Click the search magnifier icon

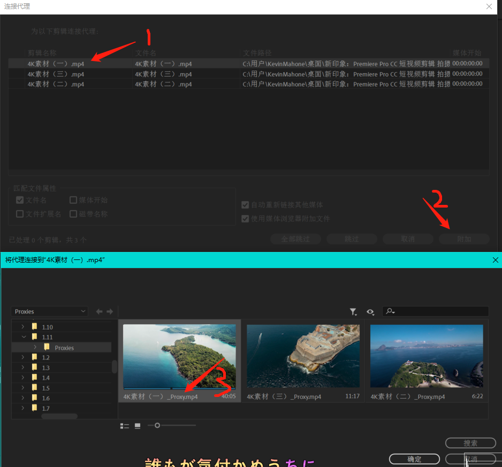pyautogui.click(x=390, y=311)
